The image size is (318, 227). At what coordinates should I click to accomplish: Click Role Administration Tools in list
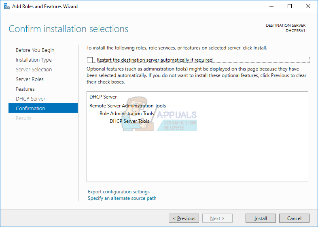click(127, 113)
